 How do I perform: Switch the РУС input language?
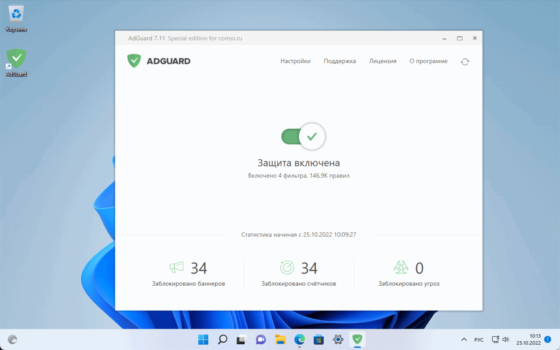click(479, 339)
